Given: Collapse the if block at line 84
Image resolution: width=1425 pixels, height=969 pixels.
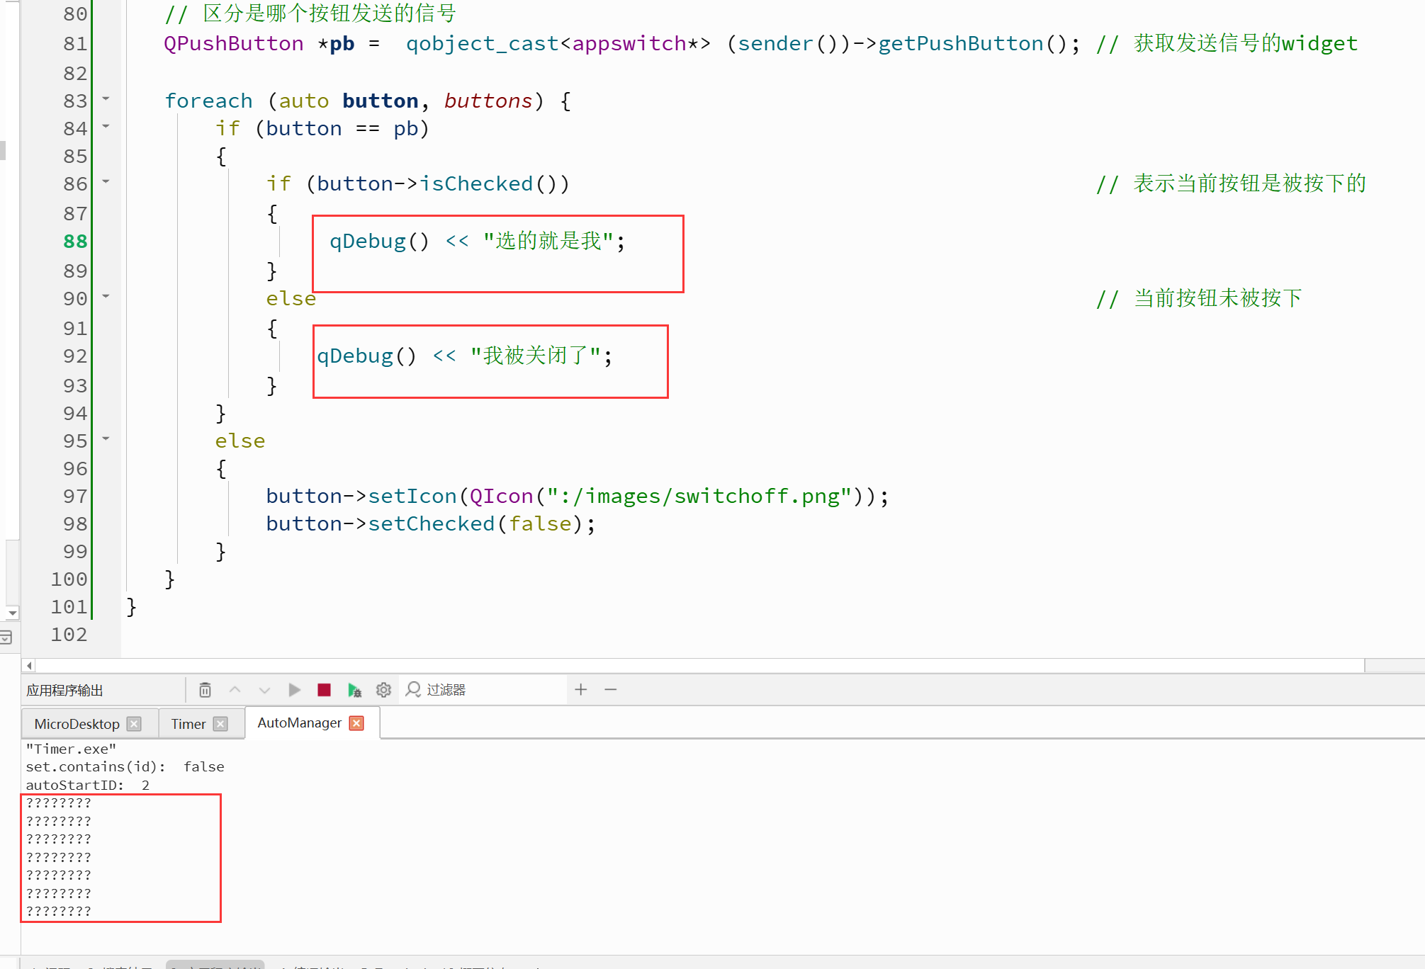Looking at the screenshot, I should coord(106,126).
